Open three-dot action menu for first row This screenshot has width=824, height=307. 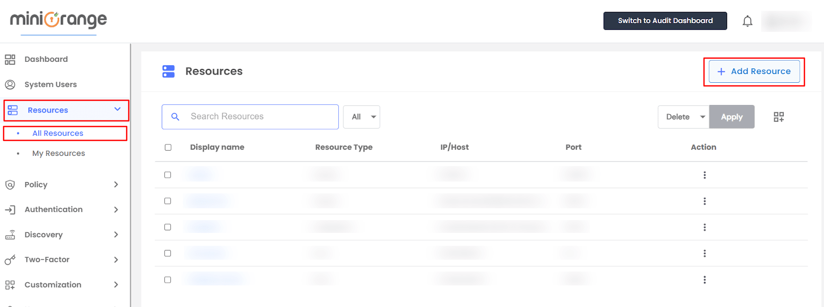(x=705, y=175)
